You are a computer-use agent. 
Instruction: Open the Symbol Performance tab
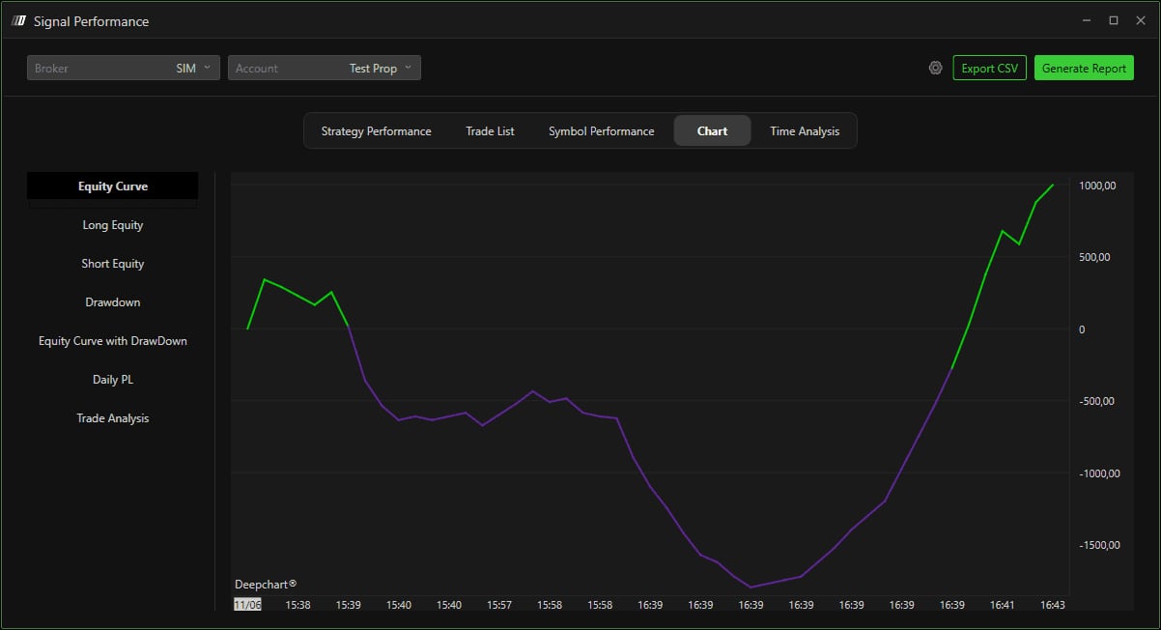click(601, 131)
